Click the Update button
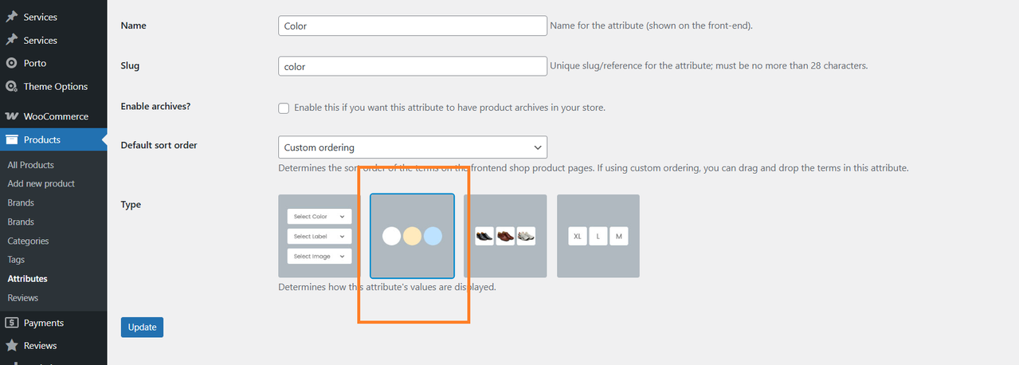 (x=142, y=328)
